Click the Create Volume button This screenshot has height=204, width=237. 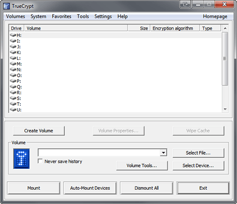pos(39,131)
